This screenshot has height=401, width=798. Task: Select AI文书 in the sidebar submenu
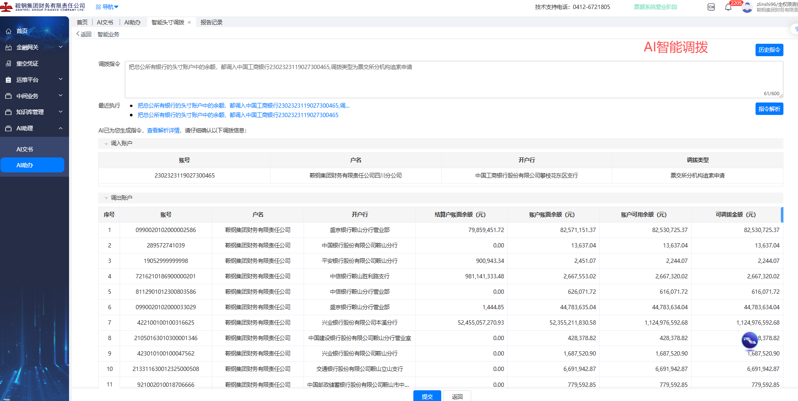[25, 149]
